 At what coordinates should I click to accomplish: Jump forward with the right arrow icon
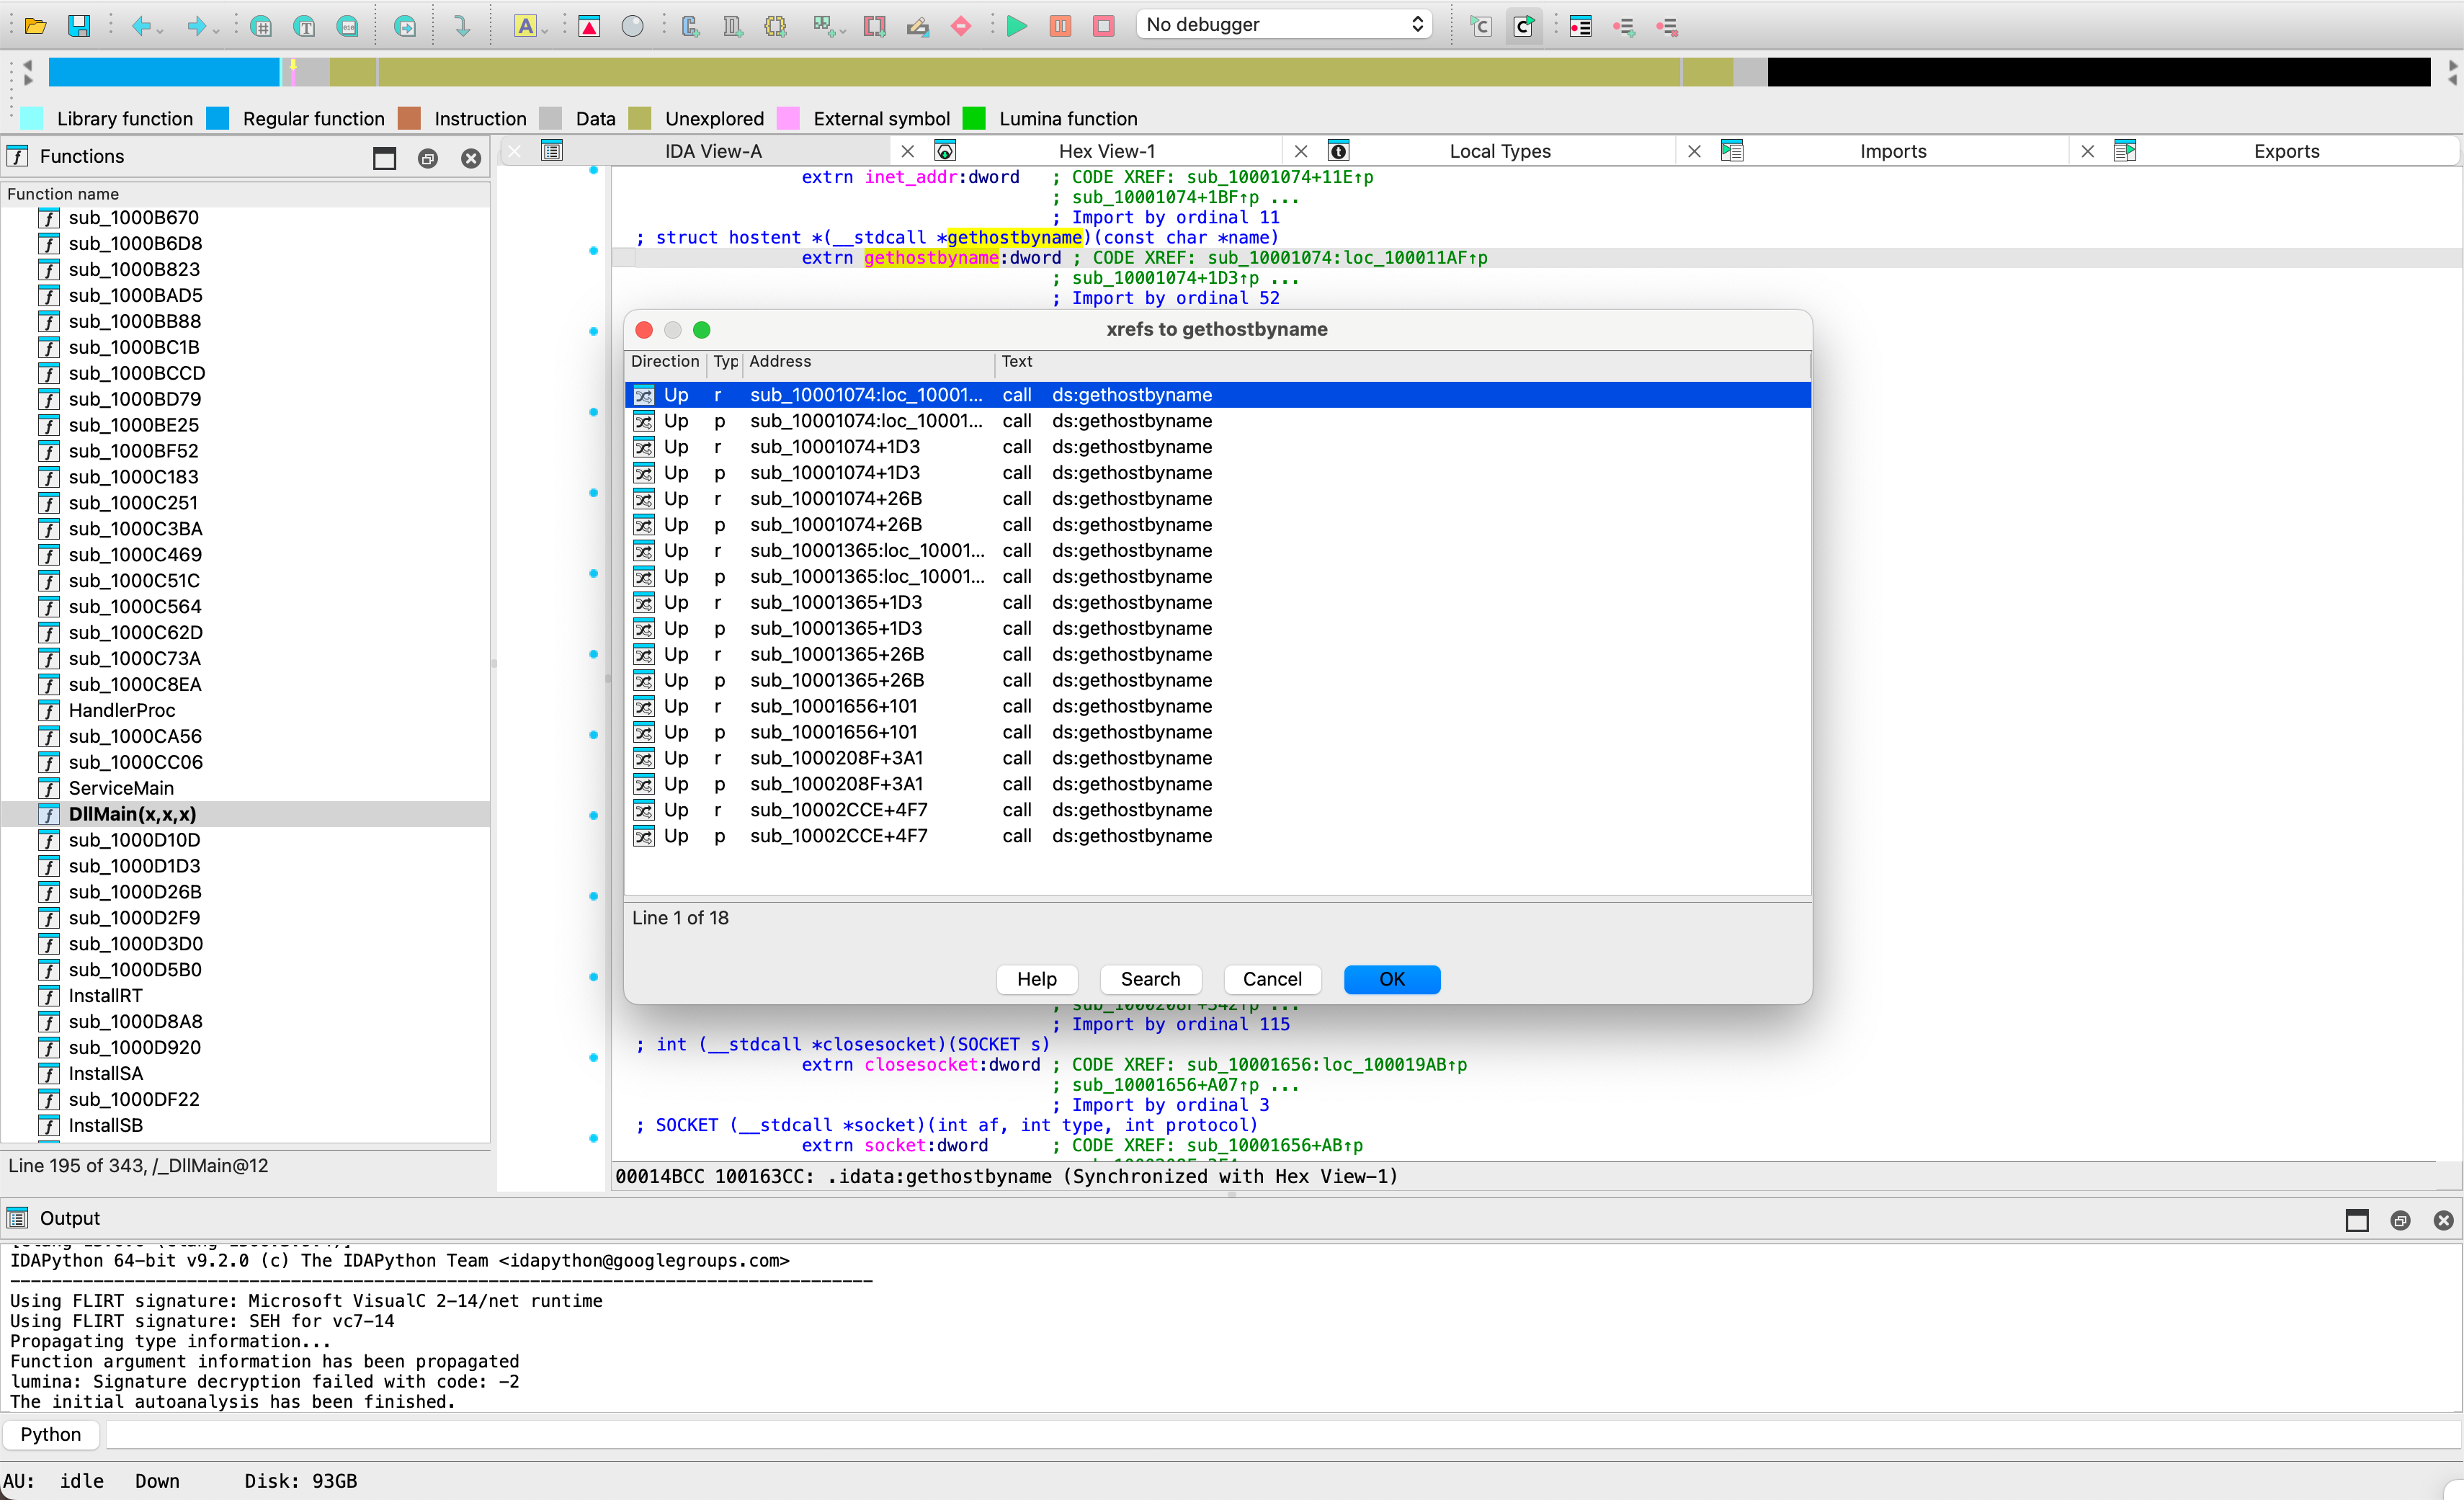(x=196, y=26)
